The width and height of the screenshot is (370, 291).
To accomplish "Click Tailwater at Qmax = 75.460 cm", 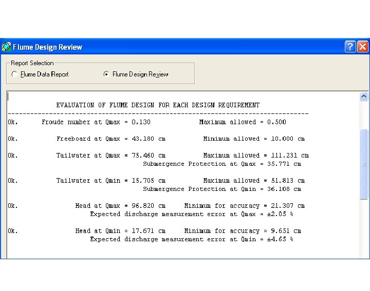I will tap(111, 156).
